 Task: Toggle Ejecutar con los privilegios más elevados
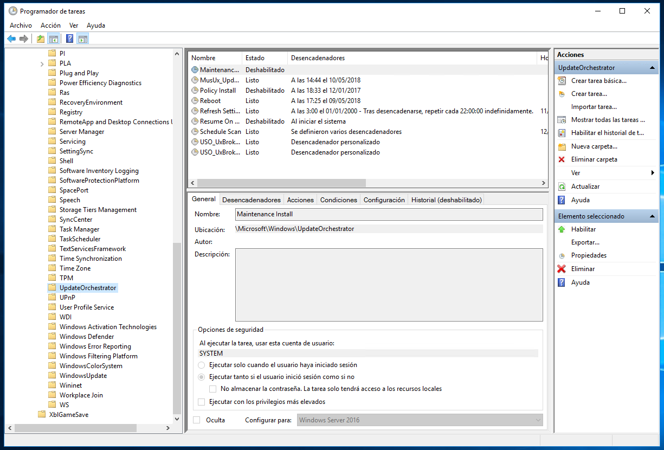pos(202,402)
